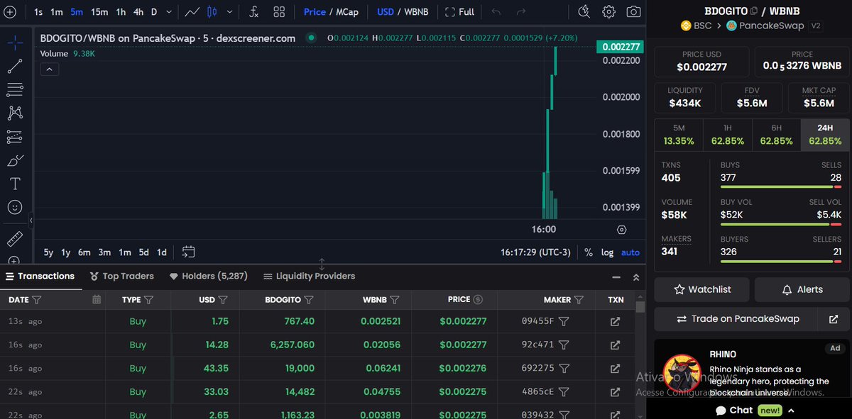Select the ruler measure tool
The image size is (852, 419).
[x=15, y=238]
